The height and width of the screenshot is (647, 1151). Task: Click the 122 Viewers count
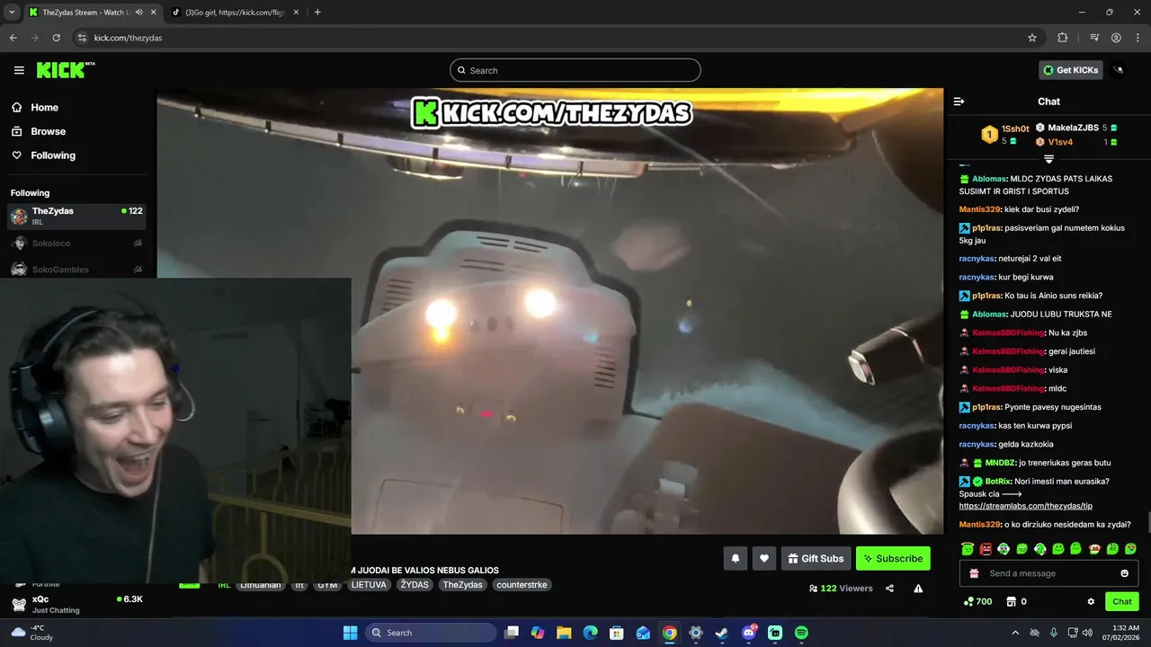pos(841,589)
